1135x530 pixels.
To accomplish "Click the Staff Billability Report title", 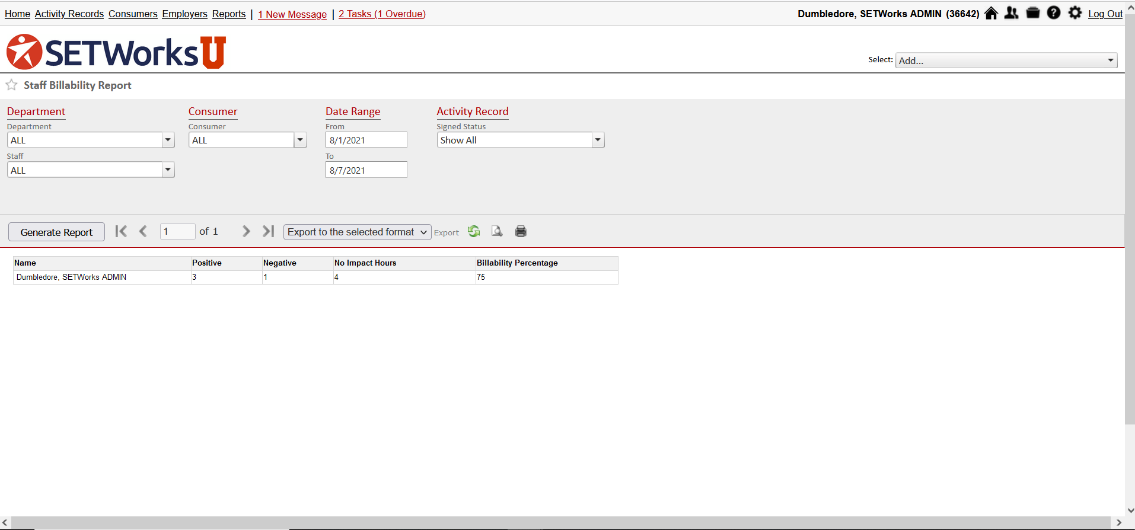I will (x=78, y=85).
